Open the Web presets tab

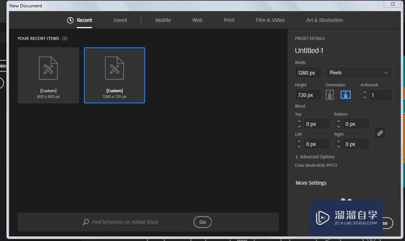(197, 20)
